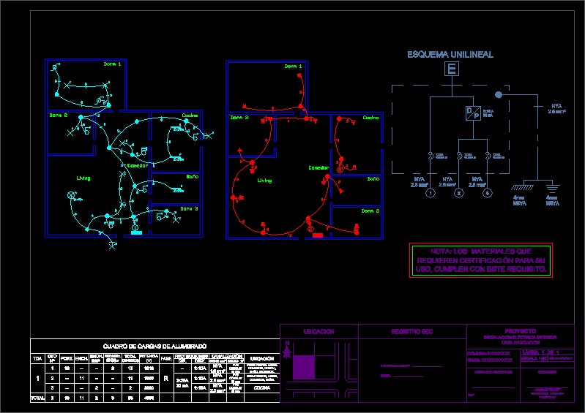Select the red panel rectangle below outlet plan
Image resolution: width=585 pixels, height=413 pixels.
(x=317, y=235)
